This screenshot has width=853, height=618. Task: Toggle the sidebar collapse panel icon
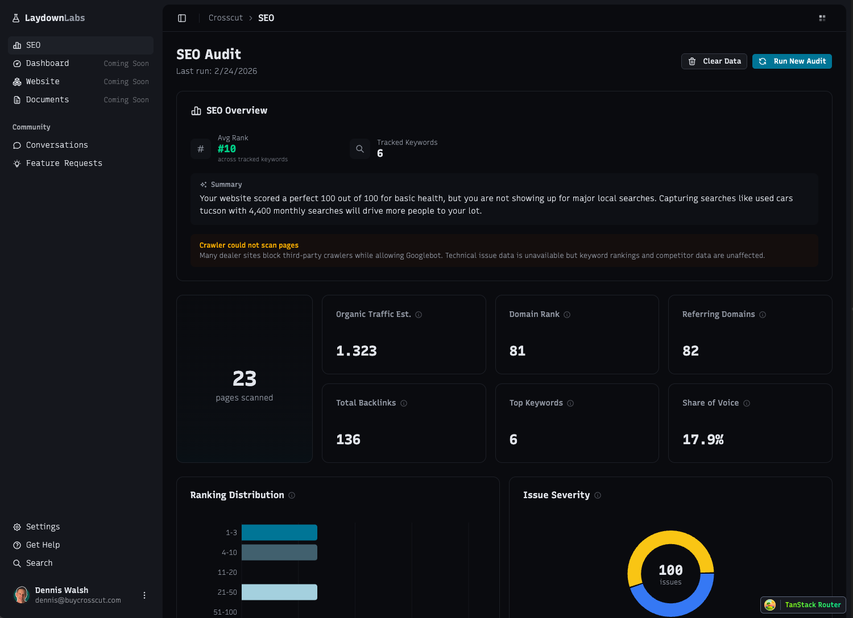(182, 18)
